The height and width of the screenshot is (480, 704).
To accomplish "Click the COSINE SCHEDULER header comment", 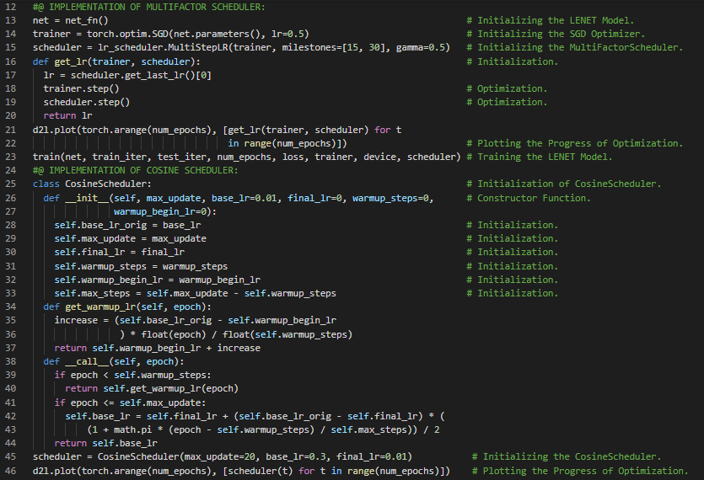I will point(135,170).
